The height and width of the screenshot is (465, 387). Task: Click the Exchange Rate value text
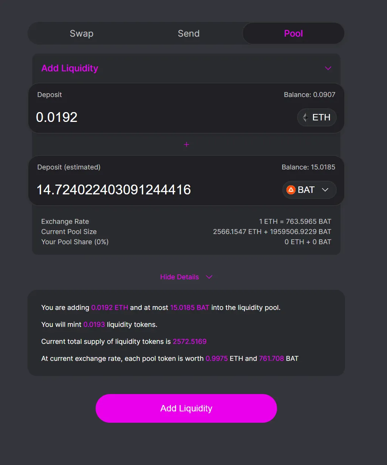point(295,222)
